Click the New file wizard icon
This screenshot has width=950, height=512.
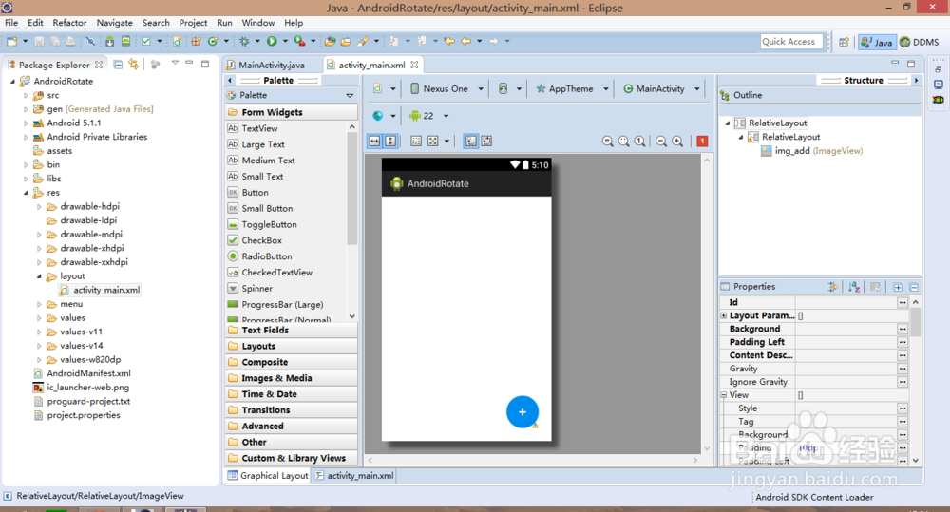(12, 41)
